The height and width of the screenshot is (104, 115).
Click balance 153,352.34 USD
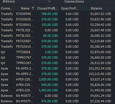pos(100,68)
